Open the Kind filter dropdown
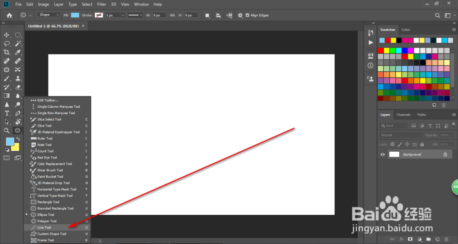Viewport: 458px width, 244px height. pos(393,126)
